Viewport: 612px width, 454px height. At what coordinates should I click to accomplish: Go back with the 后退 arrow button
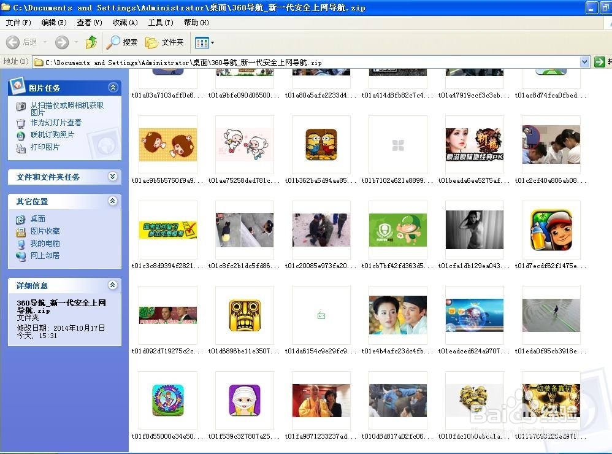(22, 42)
